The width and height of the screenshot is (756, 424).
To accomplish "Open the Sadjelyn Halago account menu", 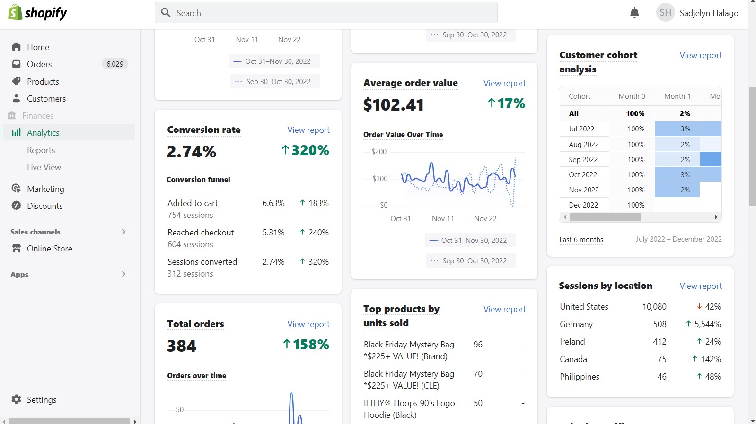I will click(x=697, y=13).
